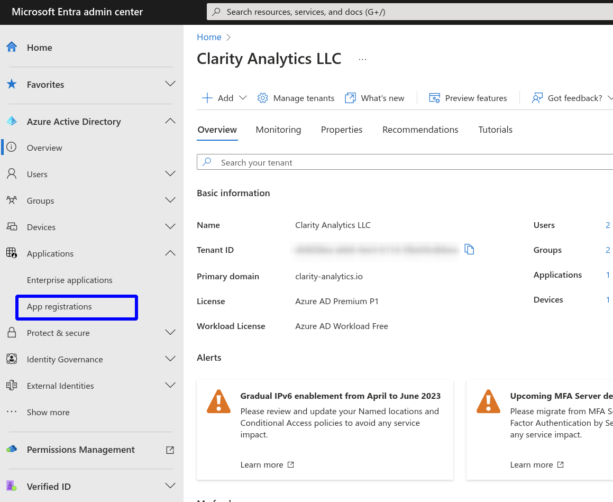Click the Manage tenants gear icon
Image resolution: width=613 pixels, height=502 pixels.
[262, 98]
